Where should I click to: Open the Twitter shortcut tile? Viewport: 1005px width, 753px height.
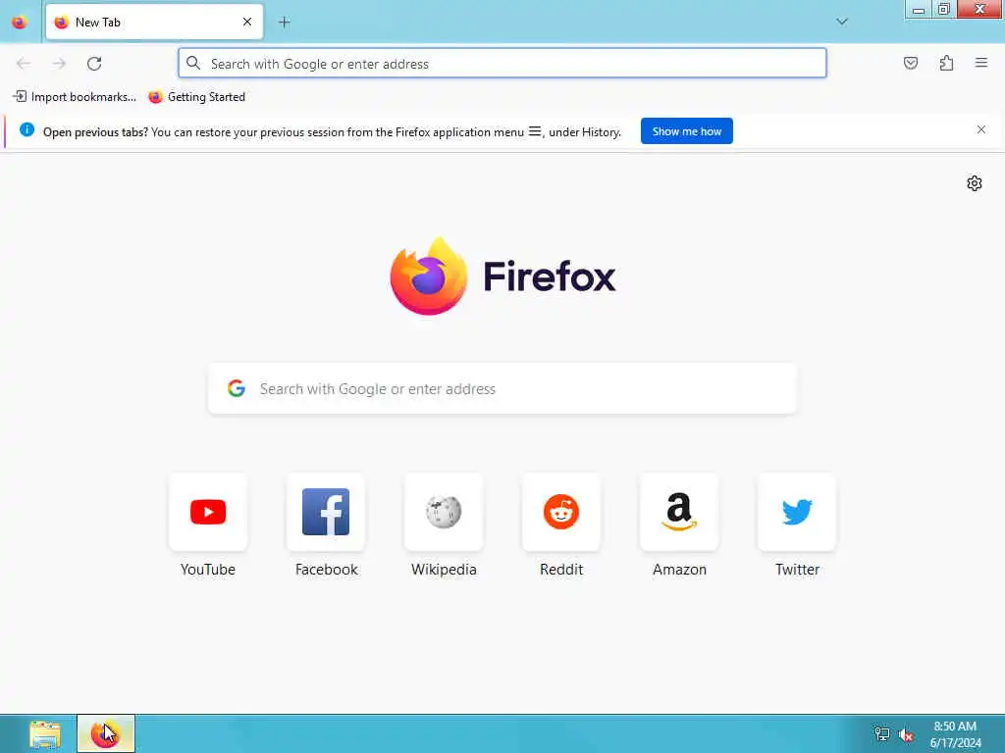click(x=797, y=512)
